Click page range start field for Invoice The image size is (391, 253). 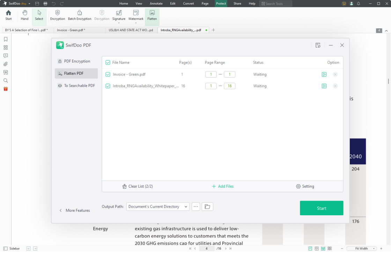coord(211,74)
